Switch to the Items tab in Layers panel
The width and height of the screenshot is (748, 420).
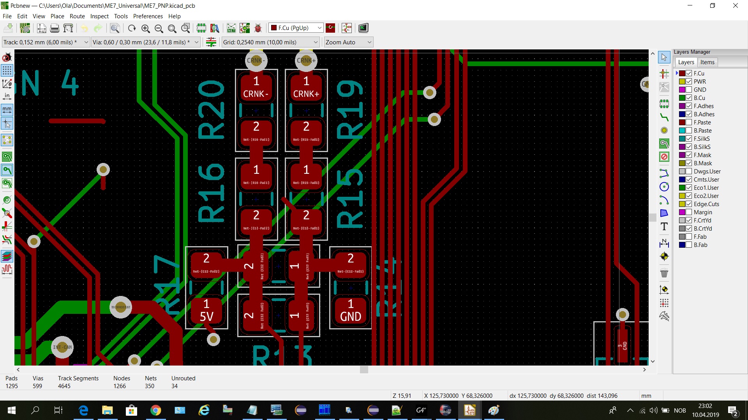pos(707,61)
